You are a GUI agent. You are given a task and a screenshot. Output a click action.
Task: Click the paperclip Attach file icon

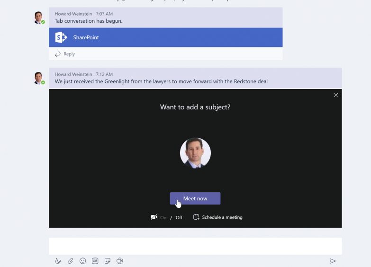(70, 261)
